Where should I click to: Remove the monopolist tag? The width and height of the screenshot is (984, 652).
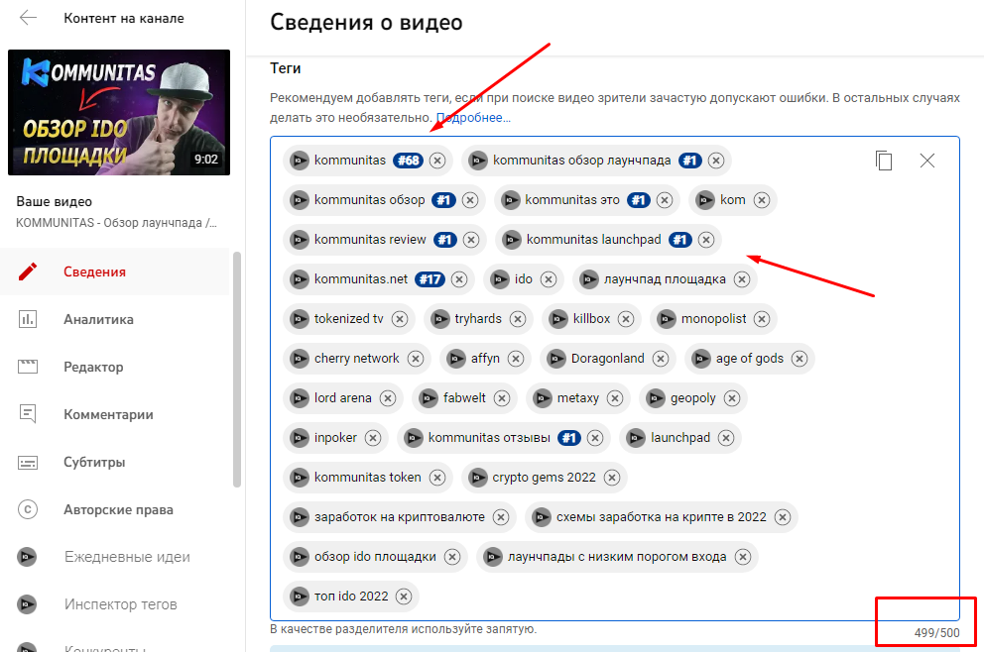tap(762, 319)
